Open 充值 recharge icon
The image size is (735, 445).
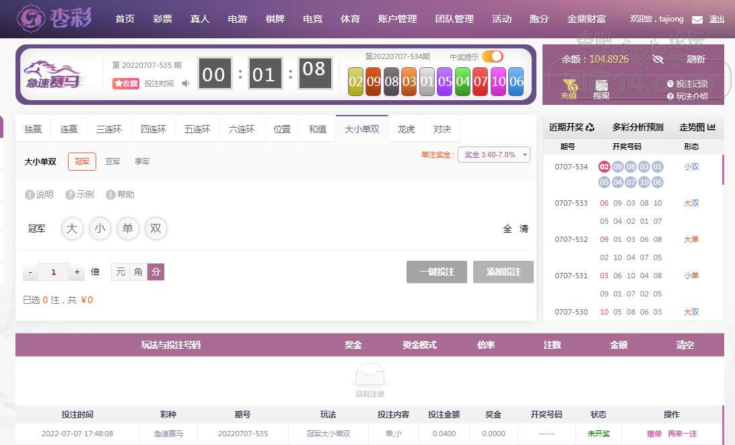point(569,89)
